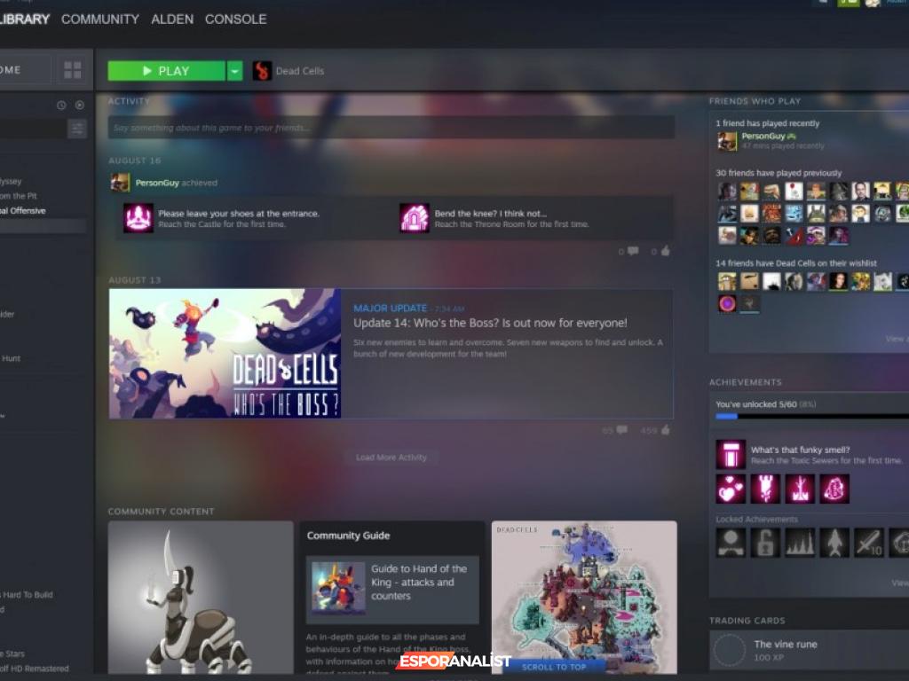
Task: Select 'HD Remastered' game in sidebar
Action: click(35, 669)
